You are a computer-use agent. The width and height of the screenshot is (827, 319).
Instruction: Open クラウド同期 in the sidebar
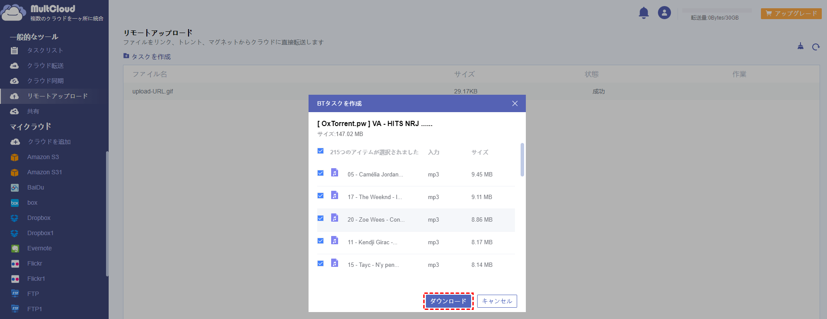(45, 81)
